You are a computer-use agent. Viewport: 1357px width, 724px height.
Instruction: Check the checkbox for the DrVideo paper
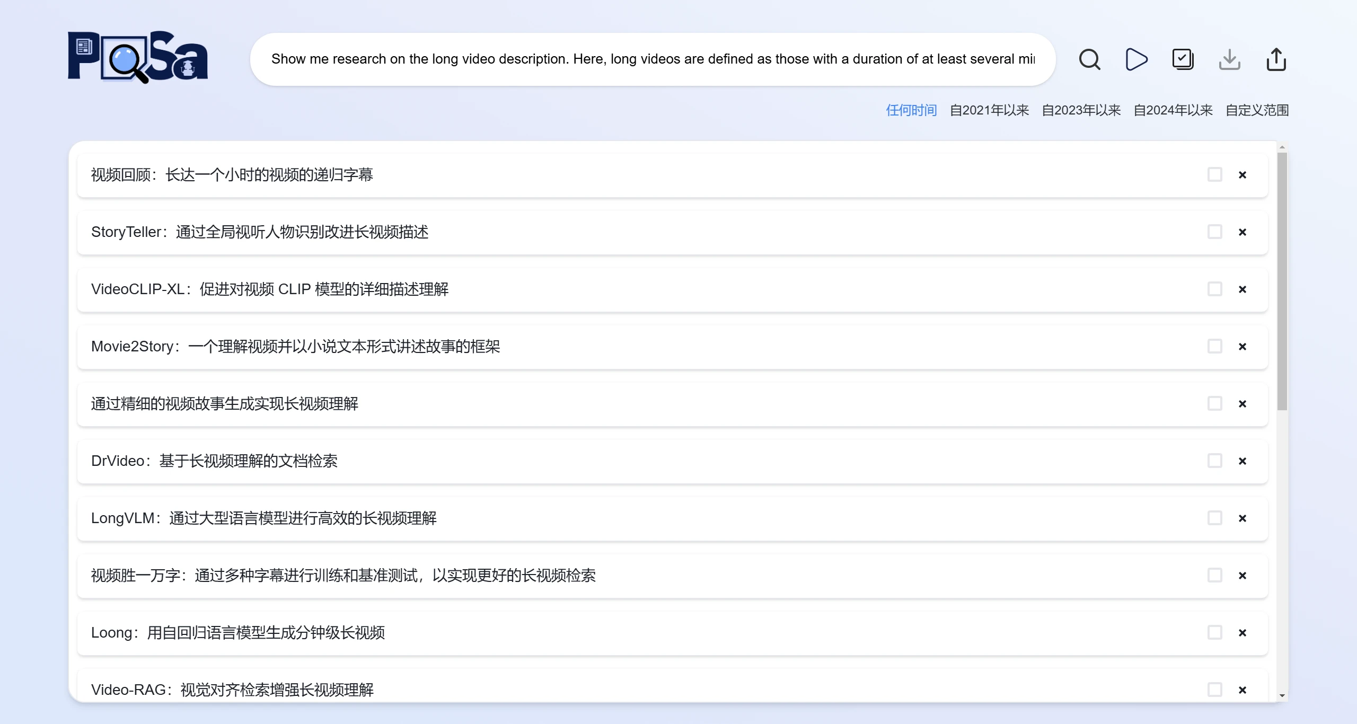tap(1214, 461)
